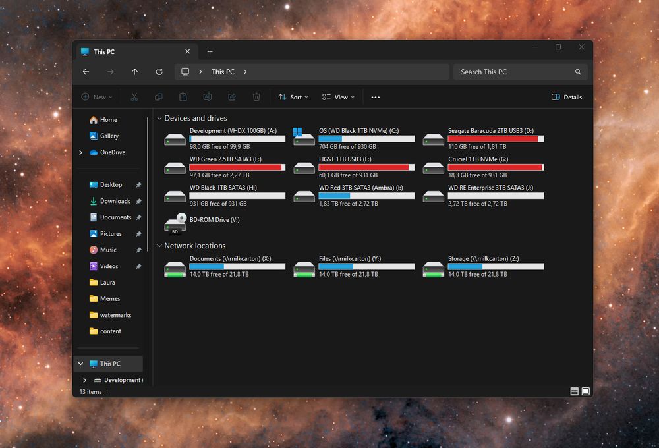Unpin Downloads from Quick access
This screenshot has height=448, width=659.
click(138, 202)
